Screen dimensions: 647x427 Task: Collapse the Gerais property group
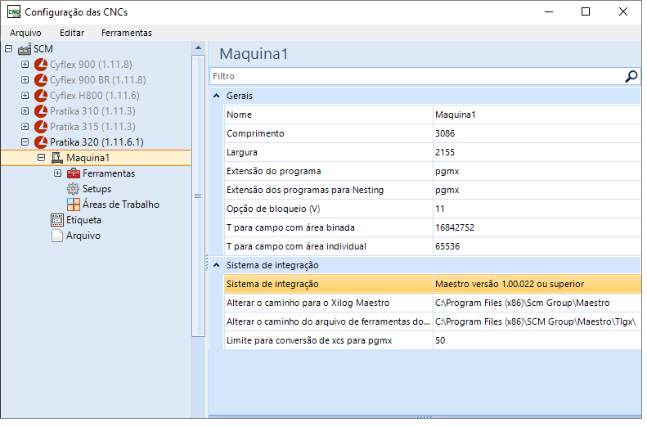click(x=216, y=97)
